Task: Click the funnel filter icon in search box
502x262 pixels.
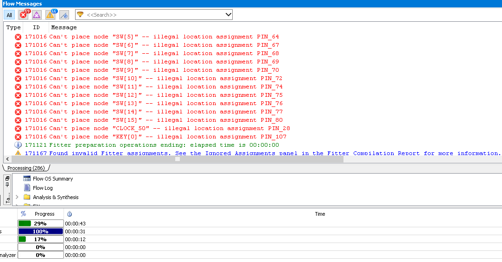Action: coord(80,15)
